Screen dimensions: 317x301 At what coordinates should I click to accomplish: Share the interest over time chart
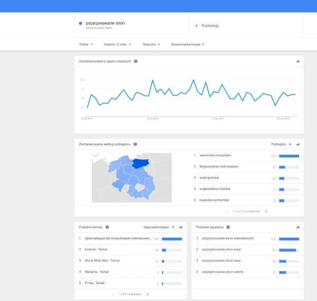[x=297, y=61]
